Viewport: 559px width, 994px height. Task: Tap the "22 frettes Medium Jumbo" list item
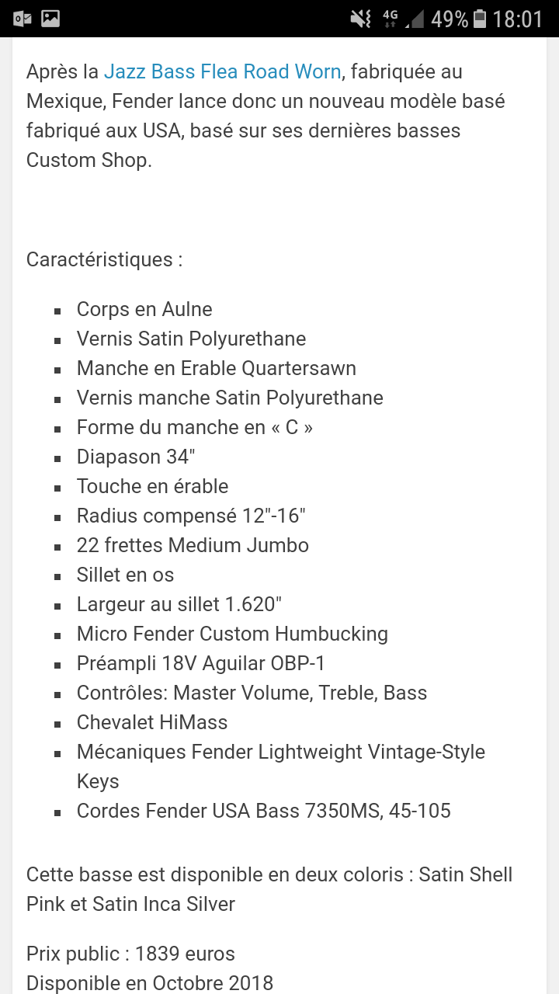click(x=193, y=545)
